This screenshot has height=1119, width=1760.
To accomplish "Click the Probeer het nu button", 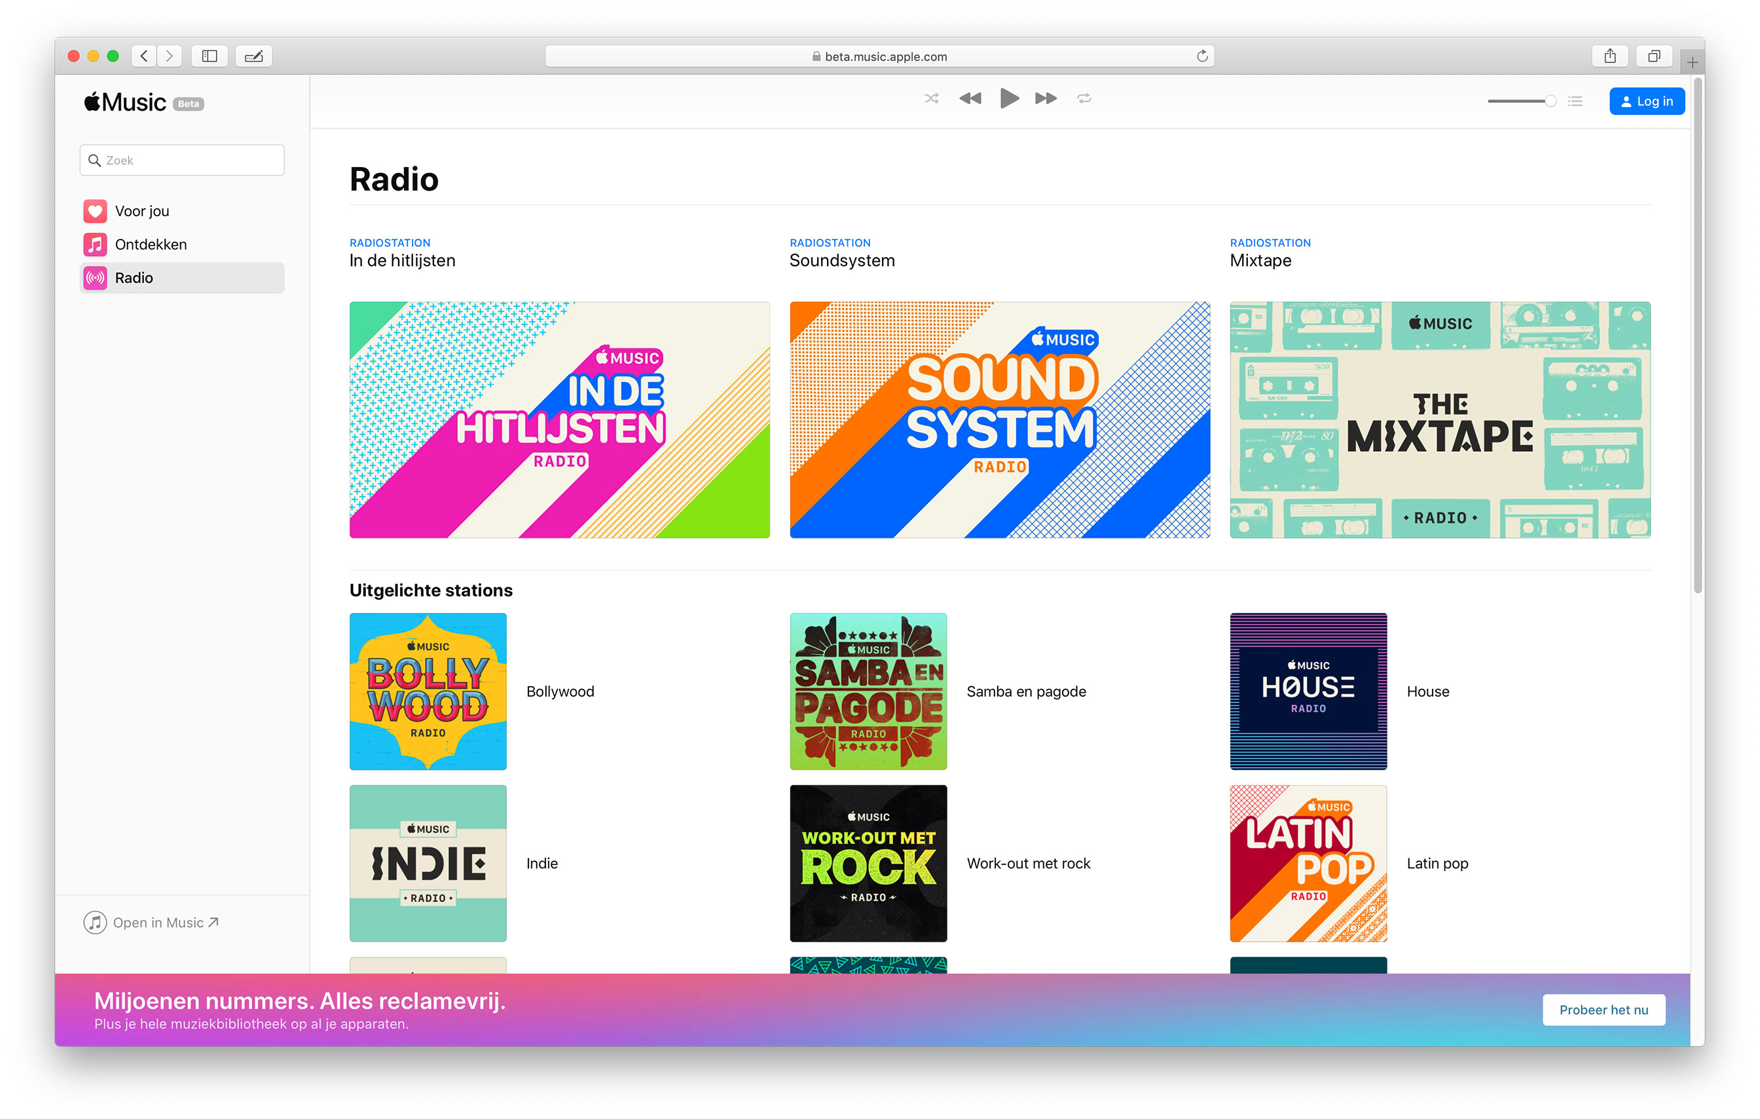I will tap(1604, 1010).
